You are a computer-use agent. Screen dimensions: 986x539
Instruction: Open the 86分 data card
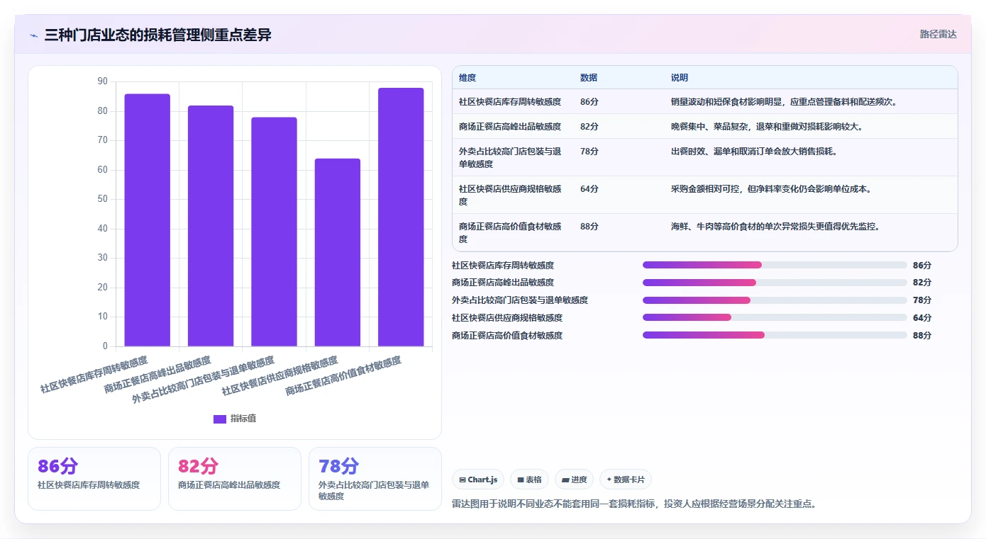coord(94,478)
